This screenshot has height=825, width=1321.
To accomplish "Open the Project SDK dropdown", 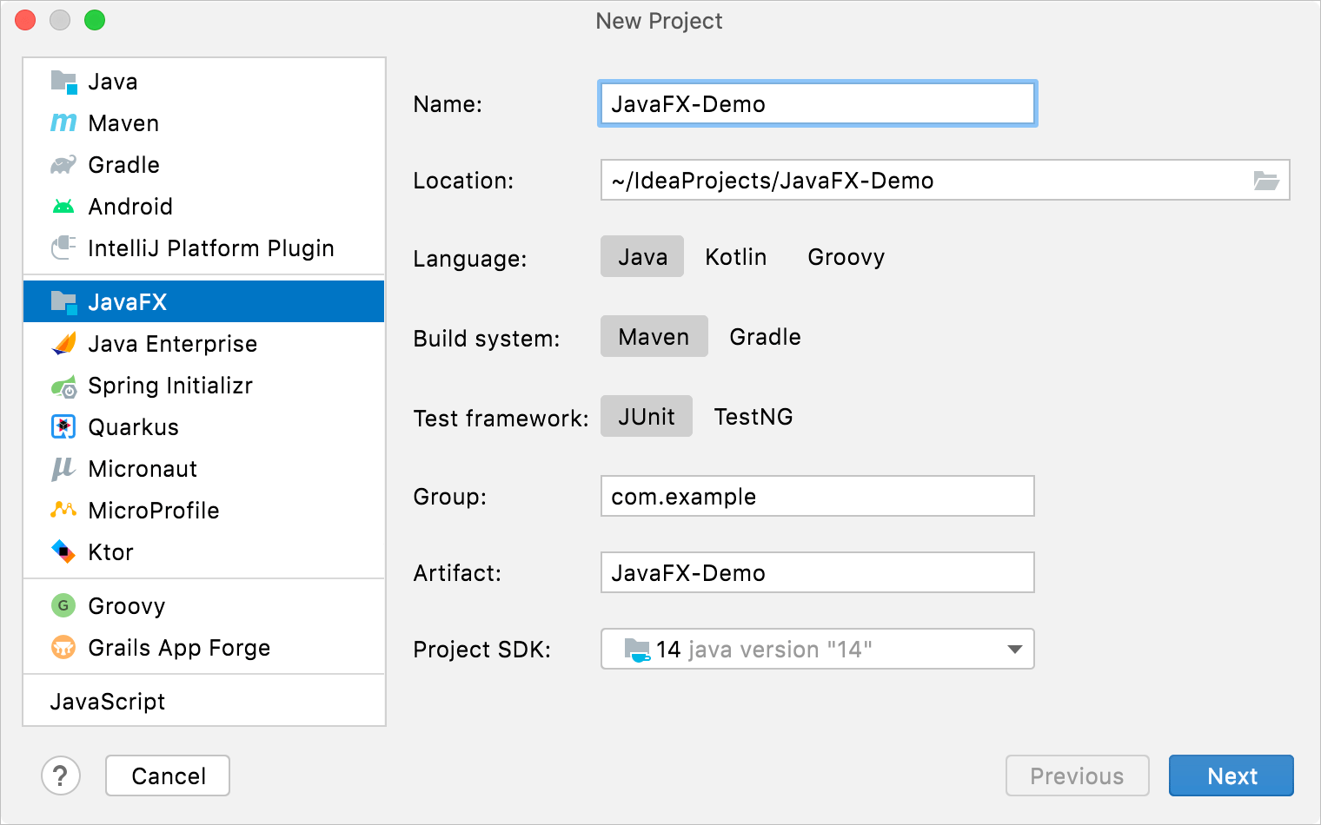I will [1013, 649].
